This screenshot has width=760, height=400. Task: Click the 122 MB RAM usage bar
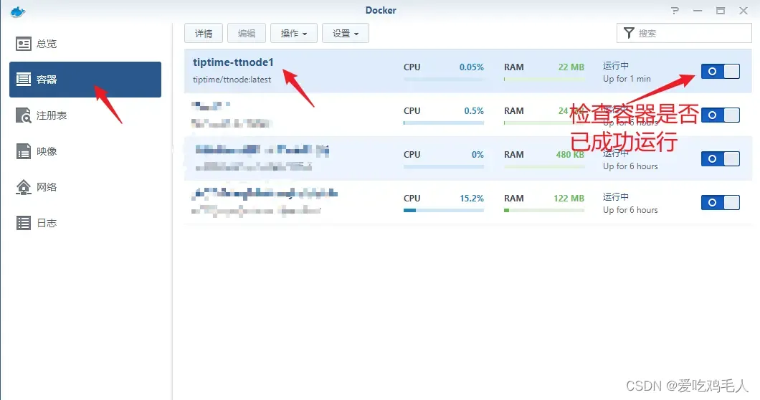[543, 211]
